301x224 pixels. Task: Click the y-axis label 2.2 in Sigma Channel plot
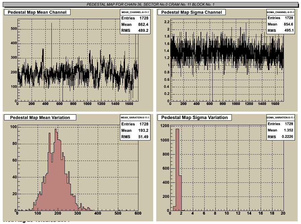167,22
